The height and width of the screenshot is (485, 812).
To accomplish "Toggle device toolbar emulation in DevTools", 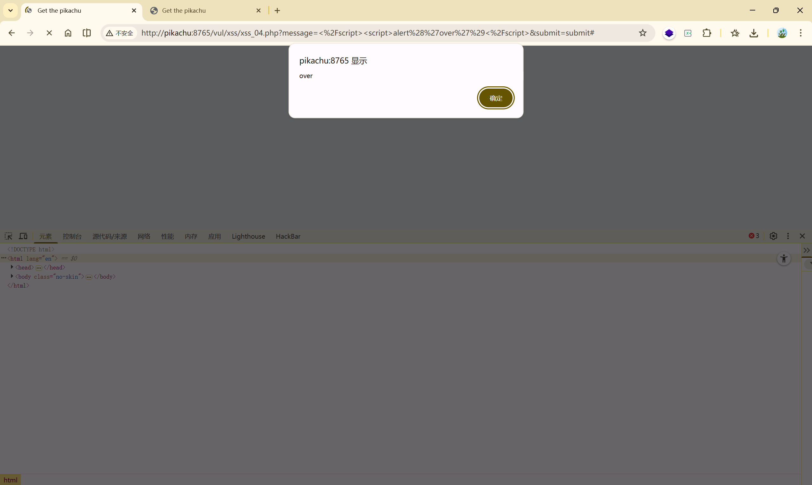I will (x=23, y=236).
